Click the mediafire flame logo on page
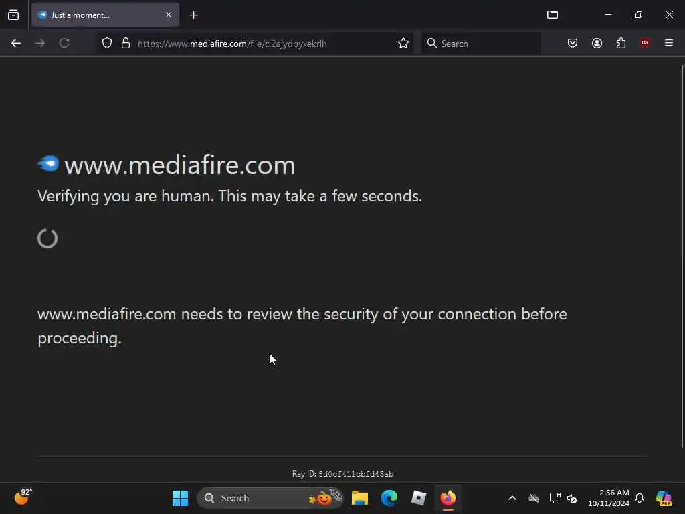This screenshot has height=514, width=685. pos(48,164)
